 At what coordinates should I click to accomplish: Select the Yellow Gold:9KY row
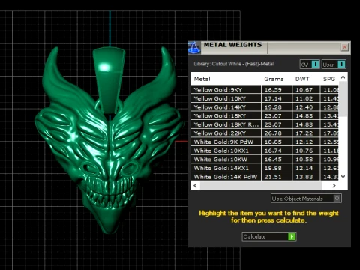pyautogui.click(x=265, y=89)
